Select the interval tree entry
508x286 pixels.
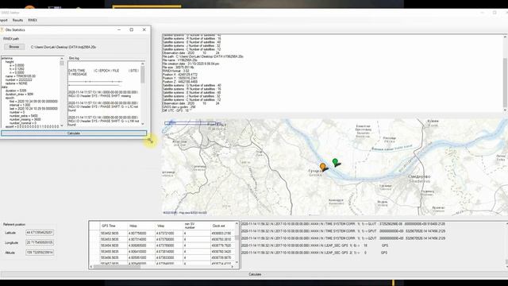click(20, 105)
